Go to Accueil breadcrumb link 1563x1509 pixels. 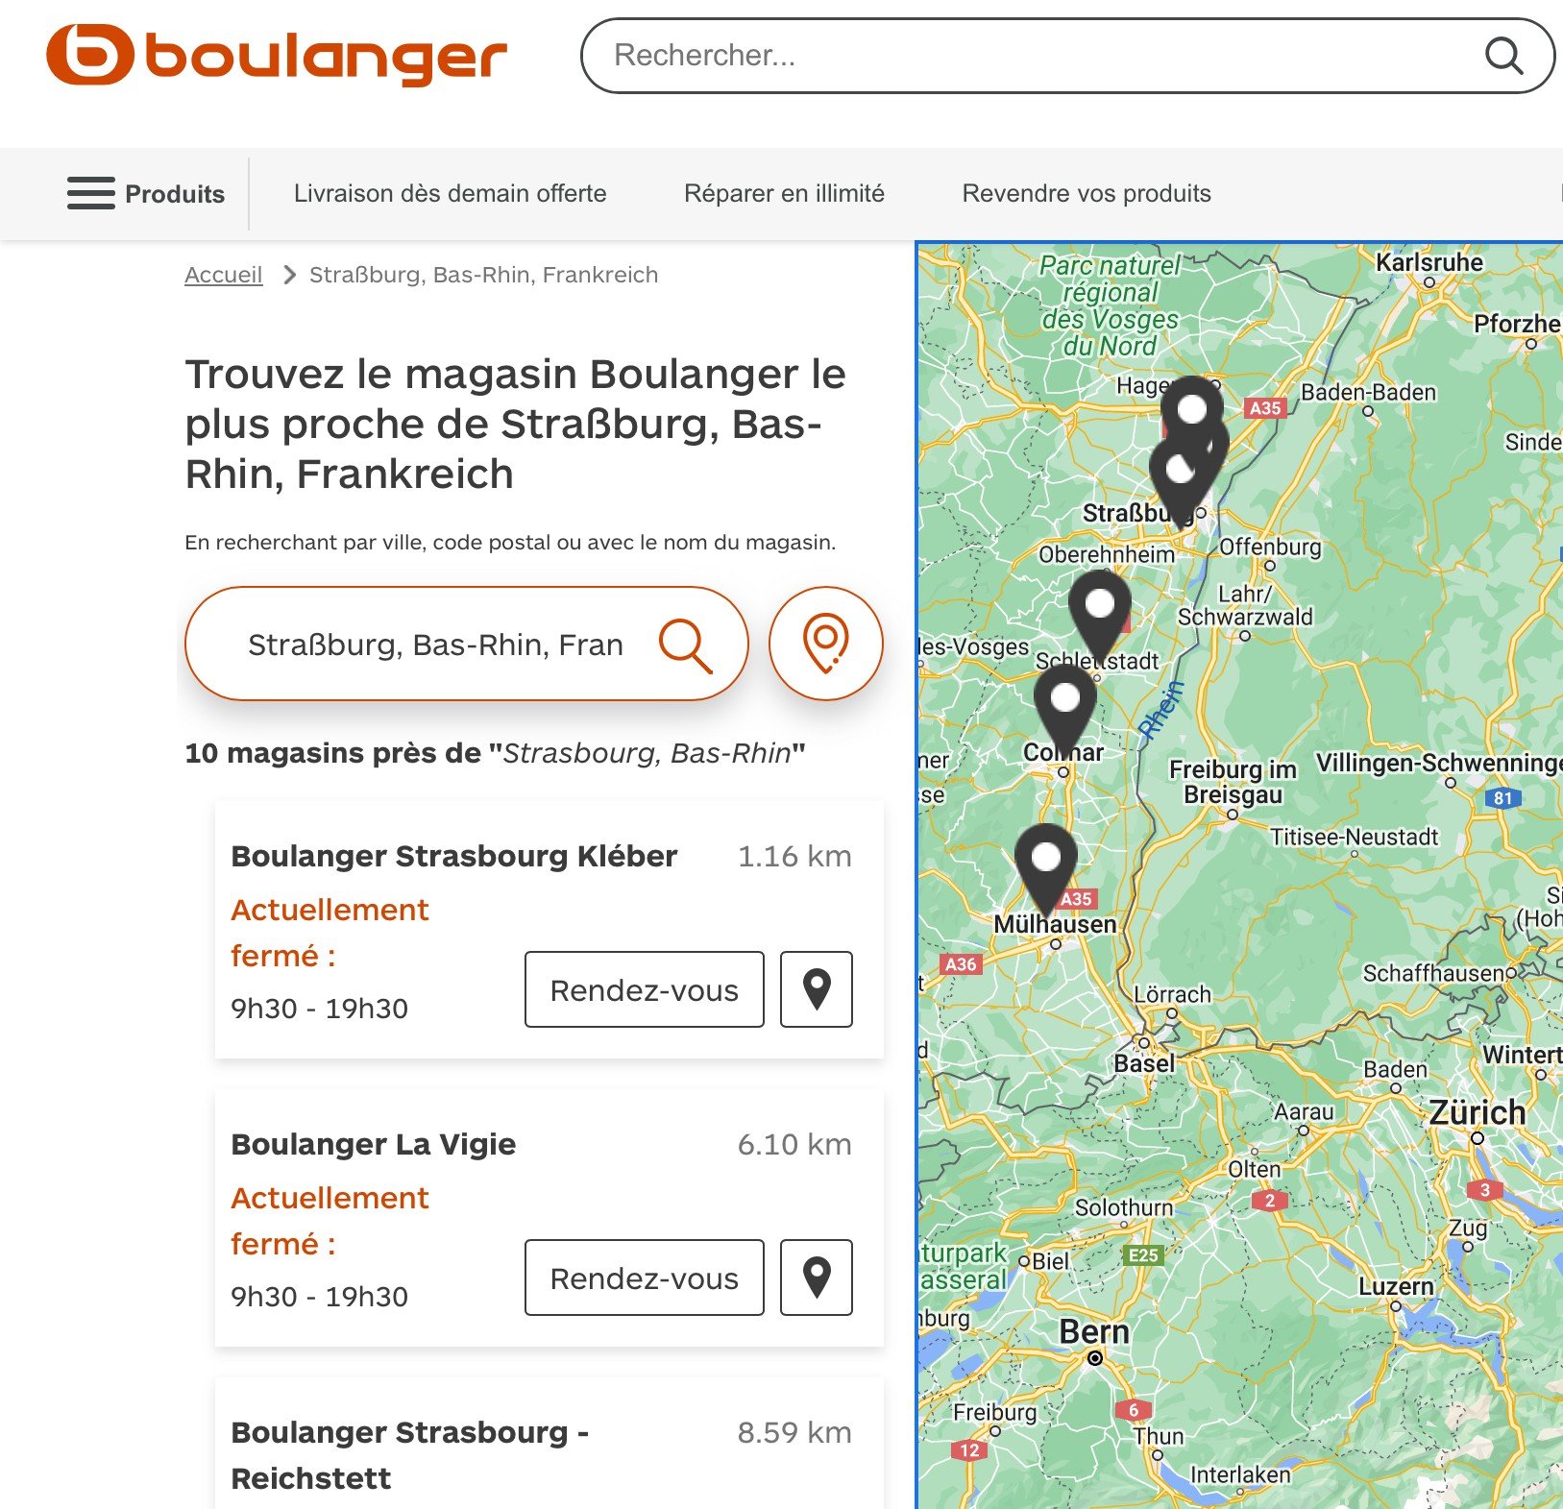pos(223,275)
